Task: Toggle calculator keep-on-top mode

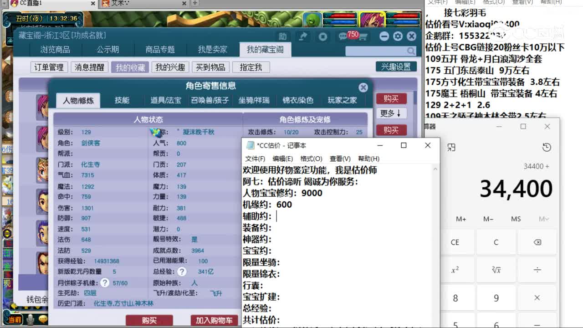Action: pyautogui.click(x=451, y=147)
